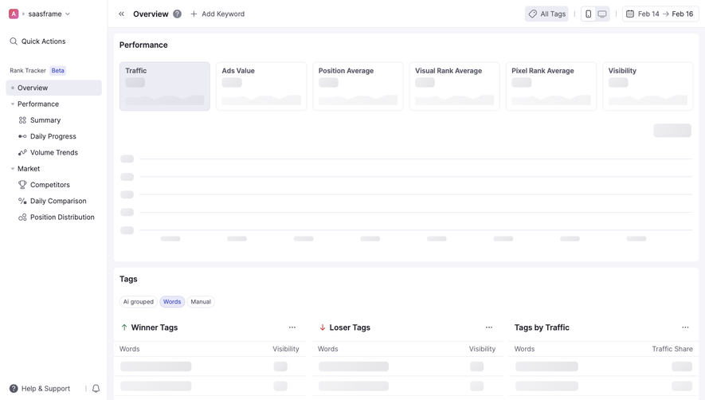Viewport: 705px width, 400px height.
Task: Click the Tags by Traffic title
Action: click(542, 327)
